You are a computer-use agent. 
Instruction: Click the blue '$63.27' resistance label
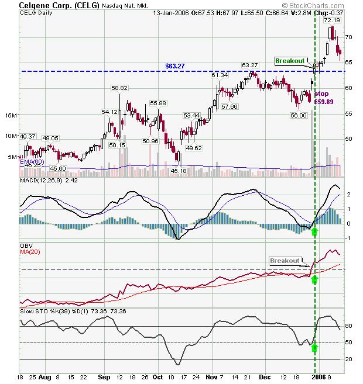click(x=175, y=66)
